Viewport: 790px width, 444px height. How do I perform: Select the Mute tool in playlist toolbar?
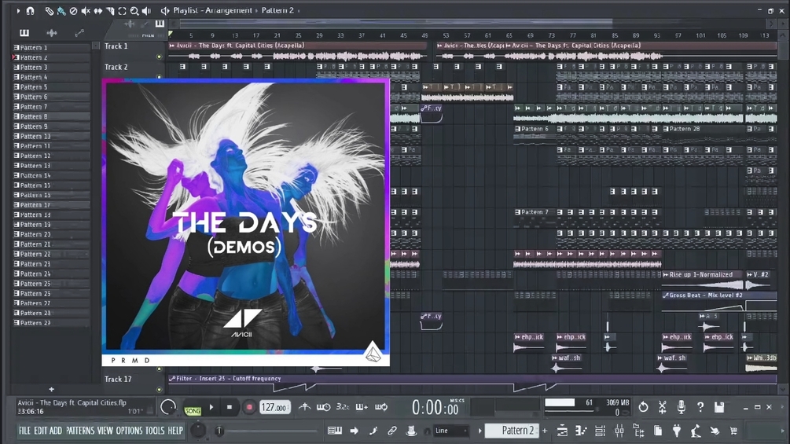pos(86,10)
